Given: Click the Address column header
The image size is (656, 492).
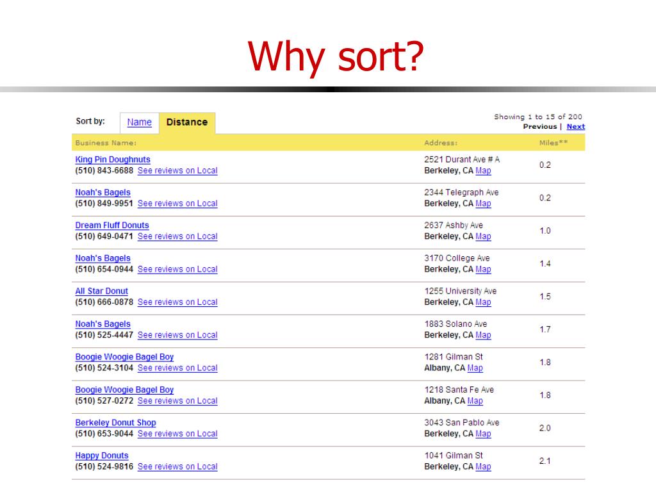Looking at the screenshot, I should pyautogui.click(x=441, y=143).
